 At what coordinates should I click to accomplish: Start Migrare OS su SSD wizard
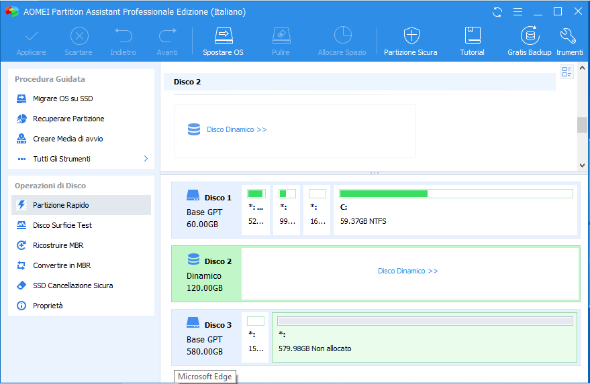pyautogui.click(x=81, y=99)
